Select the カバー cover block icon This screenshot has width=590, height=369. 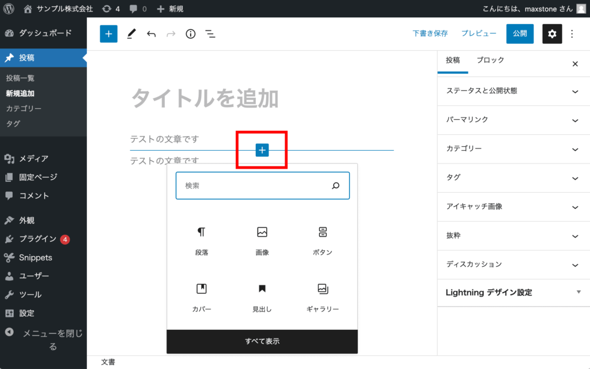202,289
